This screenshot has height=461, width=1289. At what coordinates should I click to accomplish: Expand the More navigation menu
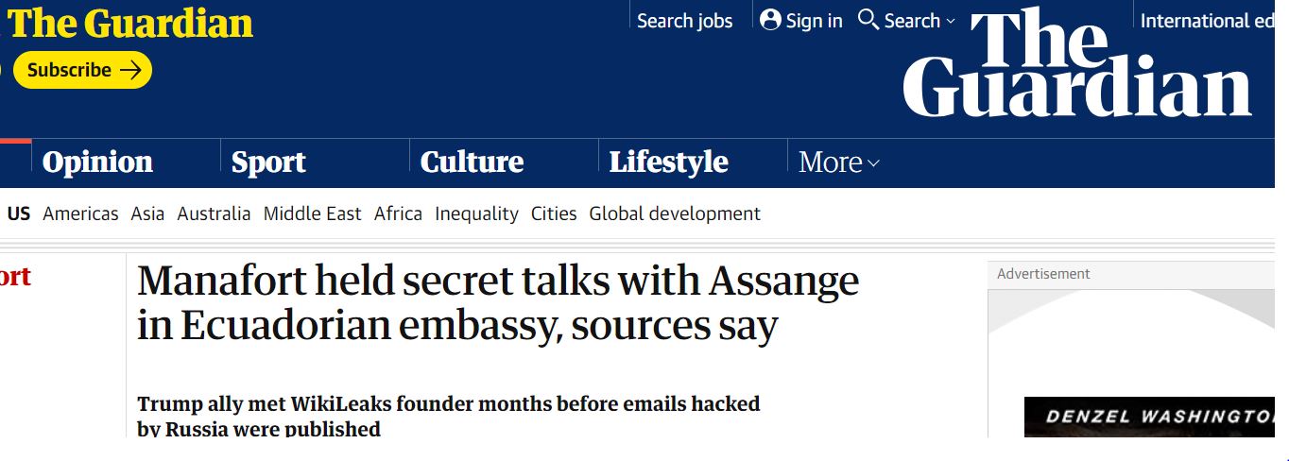point(838,162)
